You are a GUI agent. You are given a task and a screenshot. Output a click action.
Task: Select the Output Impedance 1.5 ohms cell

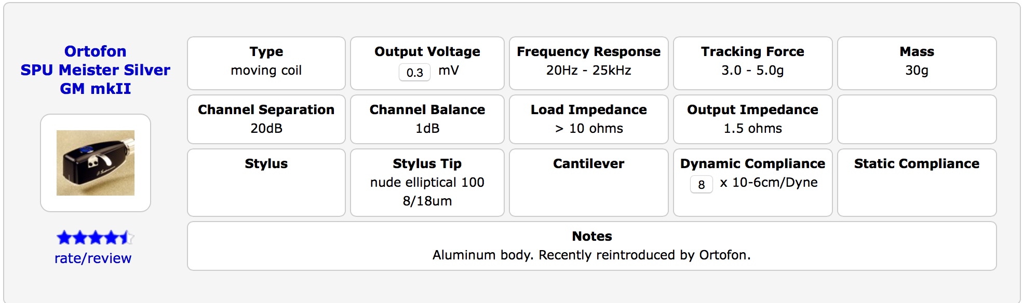click(x=752, y=119)
